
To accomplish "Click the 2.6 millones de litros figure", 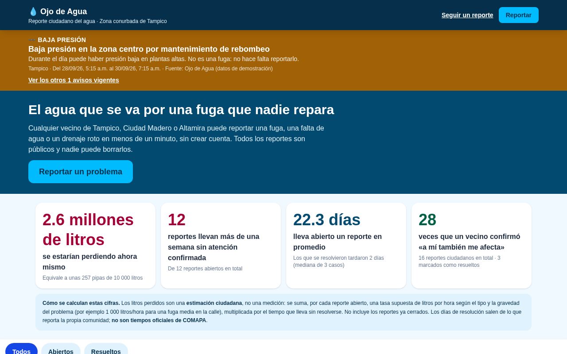I will tap(88, 230).
